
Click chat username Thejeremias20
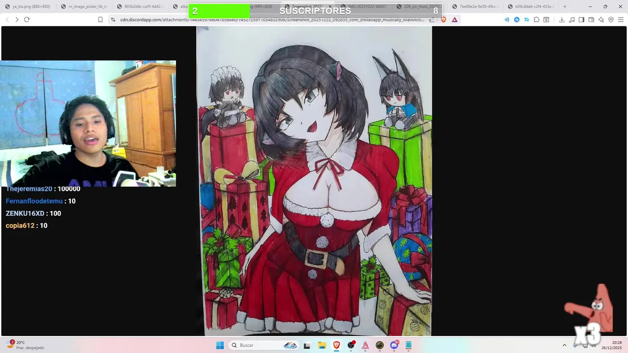(29, 189)
